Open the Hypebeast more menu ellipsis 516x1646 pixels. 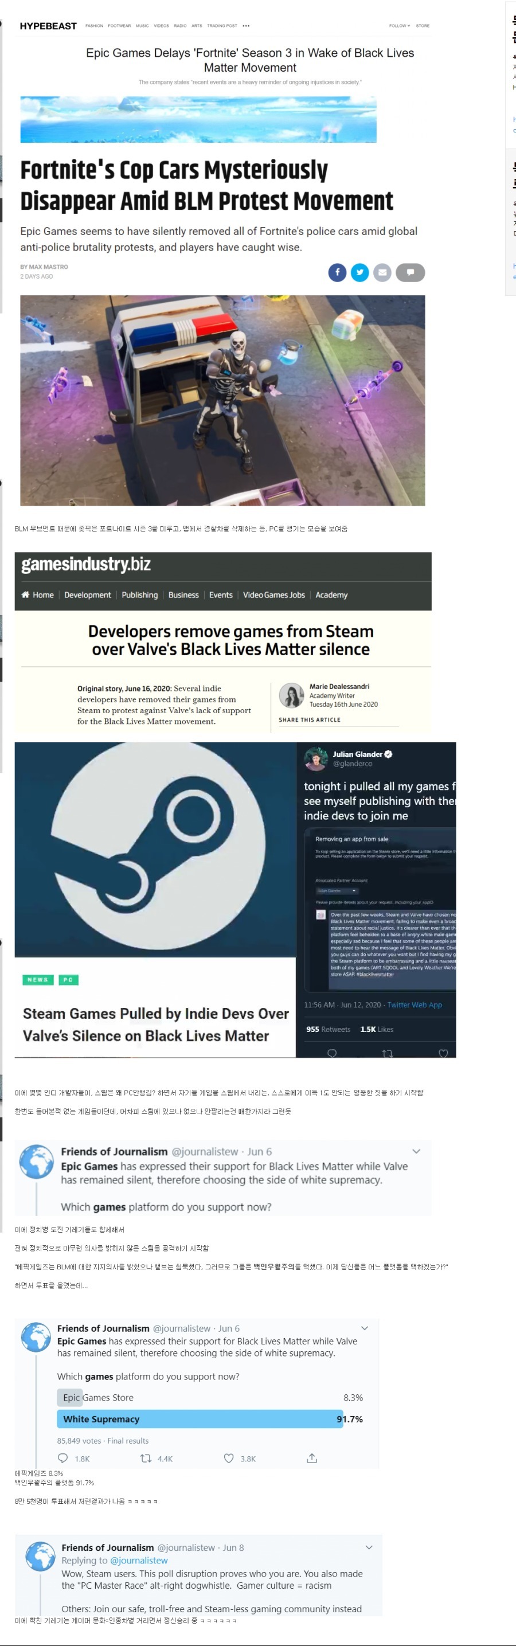(x=246, y=26)
